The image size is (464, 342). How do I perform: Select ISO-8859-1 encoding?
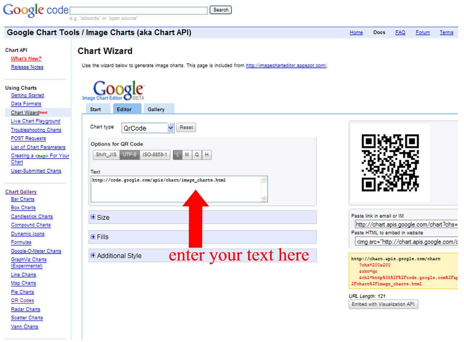click(155, 155)
